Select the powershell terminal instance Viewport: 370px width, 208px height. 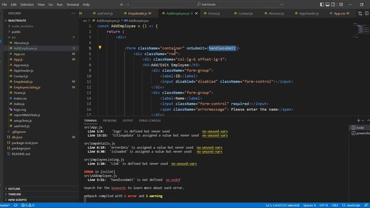point(360,133)
